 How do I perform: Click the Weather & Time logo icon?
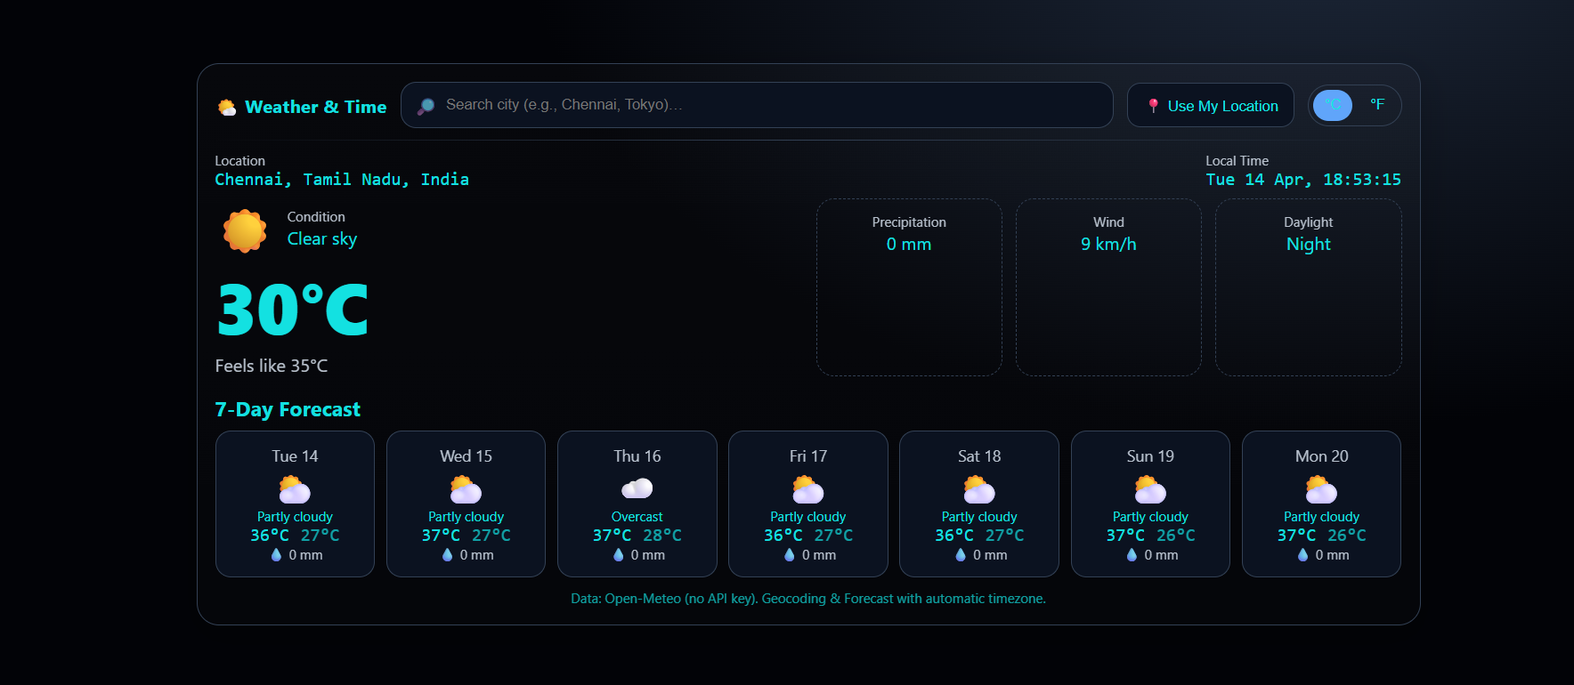pos(227,108)
